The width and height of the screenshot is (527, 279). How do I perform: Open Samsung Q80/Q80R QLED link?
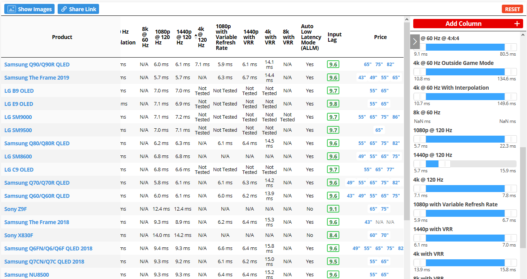tap(37, 143)
